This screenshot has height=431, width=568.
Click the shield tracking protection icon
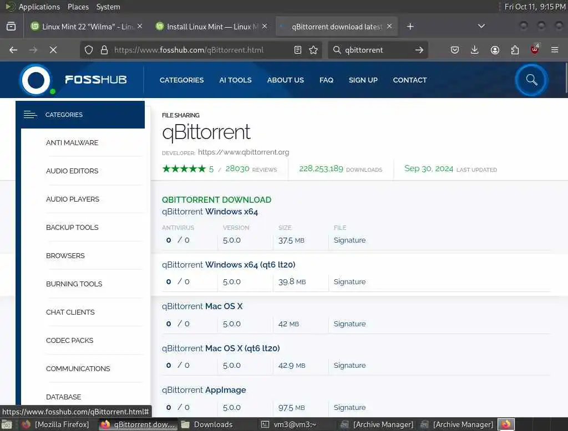coord(89,50)
